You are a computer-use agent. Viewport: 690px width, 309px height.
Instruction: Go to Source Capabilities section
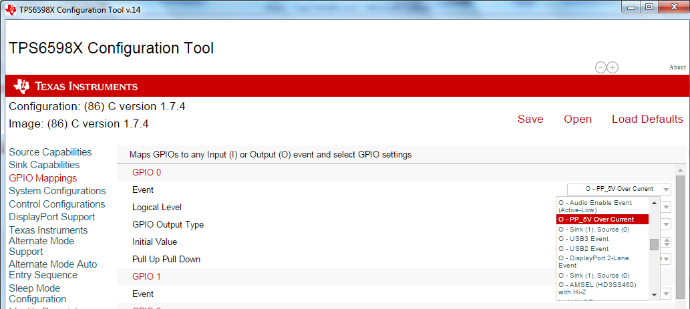[x=50, y=152]
